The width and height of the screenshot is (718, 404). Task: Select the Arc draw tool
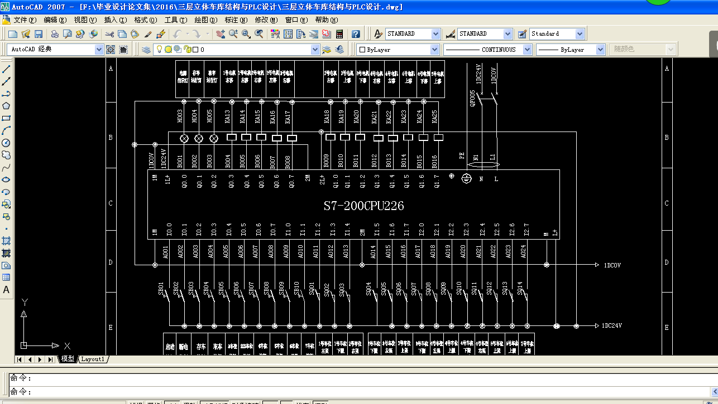click(x=6, y=130)
